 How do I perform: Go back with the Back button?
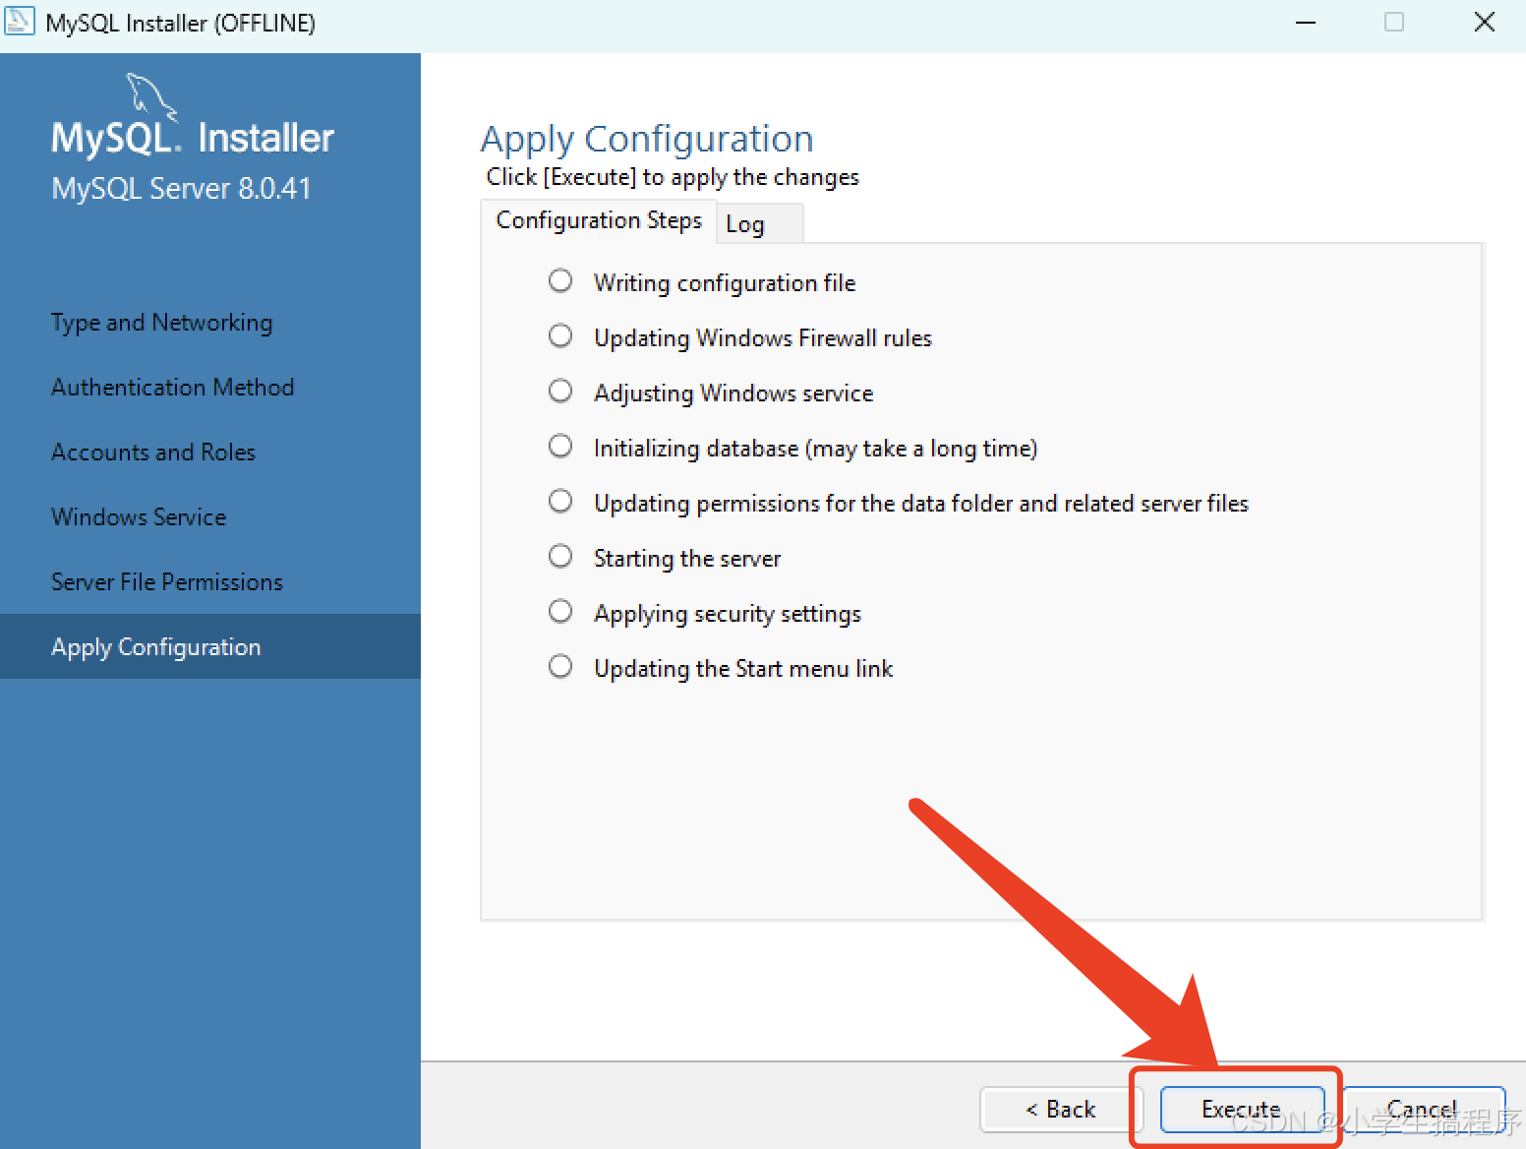(1059, 1110)
